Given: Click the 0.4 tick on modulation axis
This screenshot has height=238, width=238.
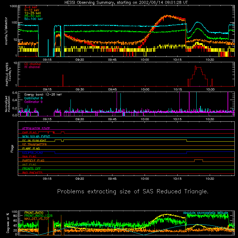Looking at the screenshot, I should click(15, 100).
